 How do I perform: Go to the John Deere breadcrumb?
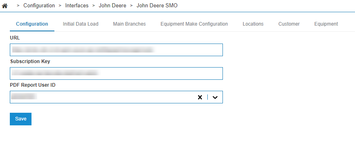tap(112, 6)
